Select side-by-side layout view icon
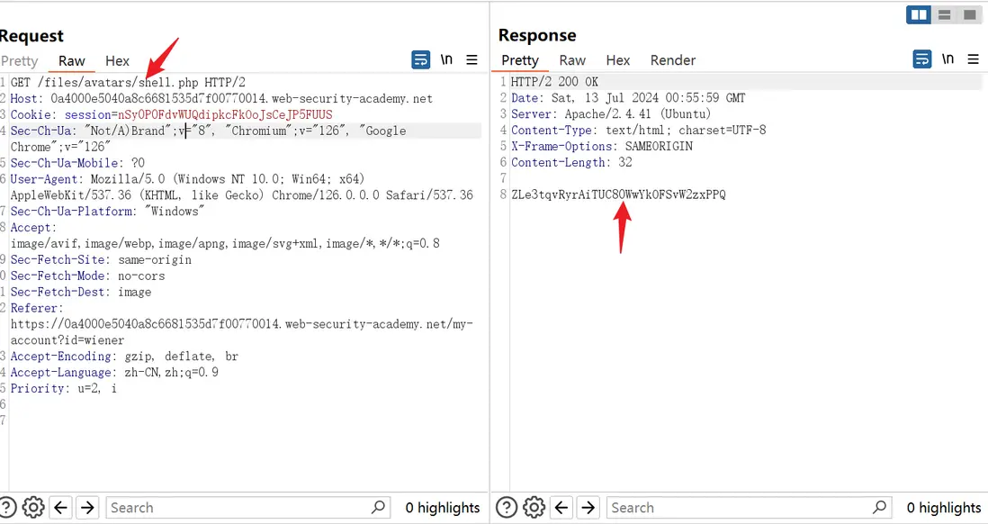Image resolution: width=988 pixels, height=524 pixels. coord(919,14)
